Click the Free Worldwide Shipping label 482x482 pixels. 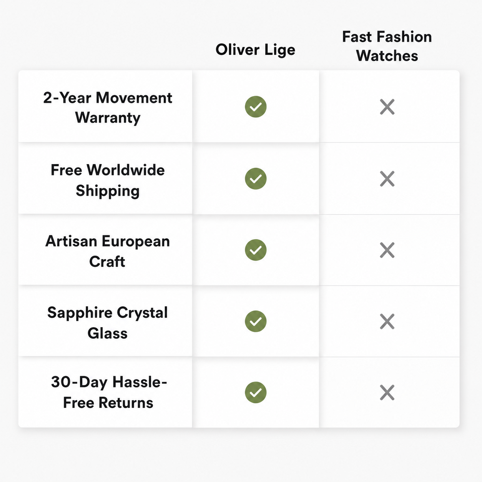(108, 180)
